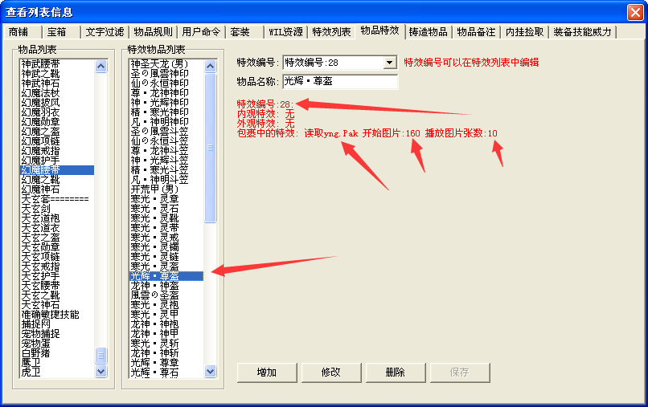The image size is (648, 407).
Task: Select the 物品特效 tab
Action: [x=379, y=31]
